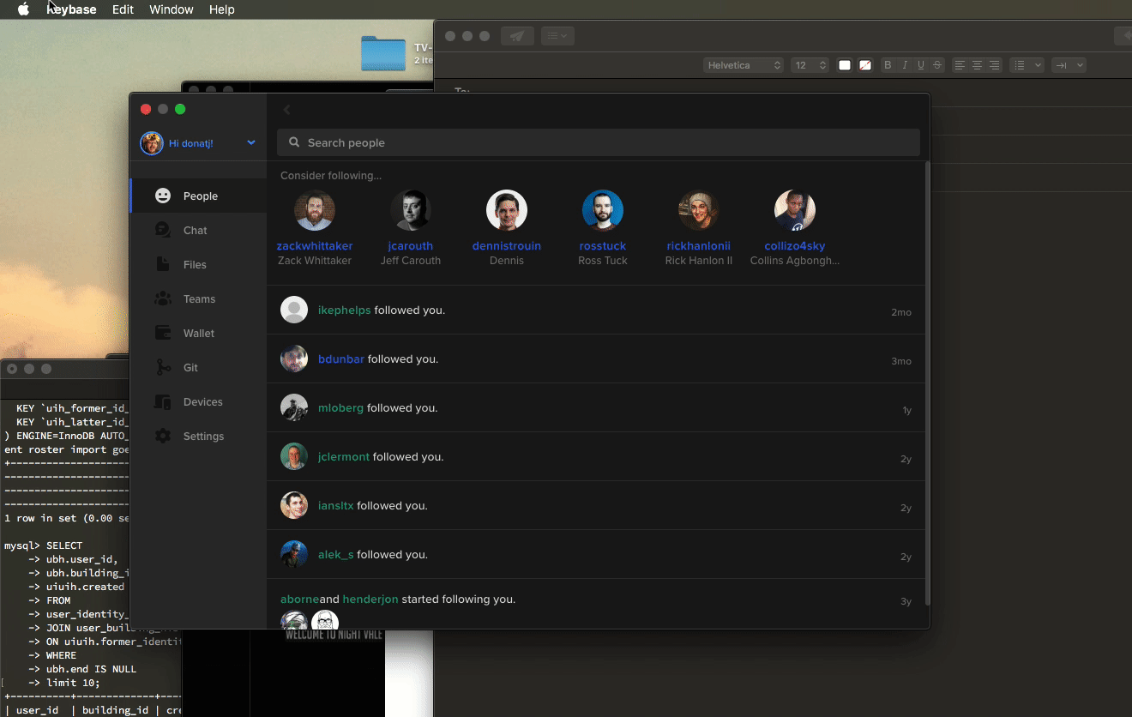The width and height of the screenshot is (1132, 717).
Task: Open the indentation dropdown in Mail
Action: (1069, 65)
